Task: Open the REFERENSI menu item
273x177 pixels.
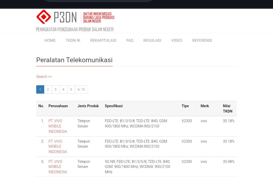Action: point(202,40)
